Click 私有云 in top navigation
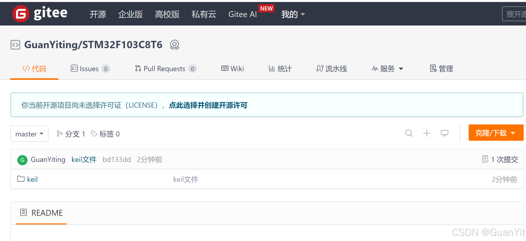Image resolution: width=526 pixels, height=241 pixels. (204, 14)
